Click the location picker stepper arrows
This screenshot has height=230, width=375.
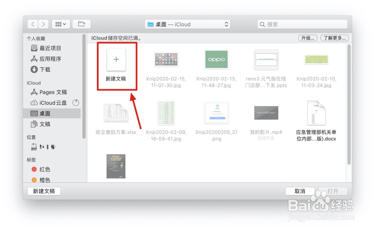(x=226, y=24)
